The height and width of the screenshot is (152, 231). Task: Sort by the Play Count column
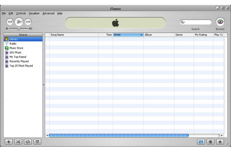(219, 35)
